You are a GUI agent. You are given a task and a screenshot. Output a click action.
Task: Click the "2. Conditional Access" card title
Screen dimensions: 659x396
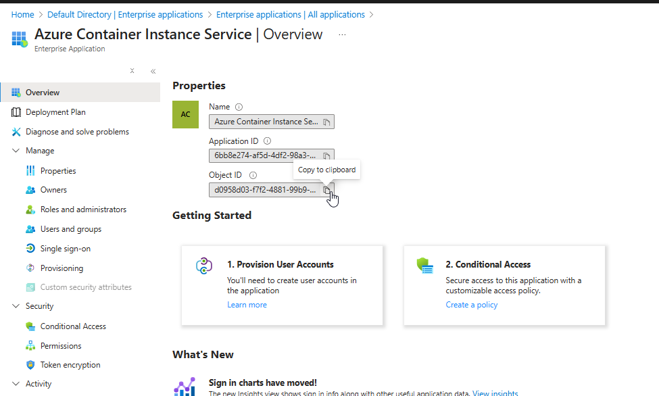[x=489, y=264]
